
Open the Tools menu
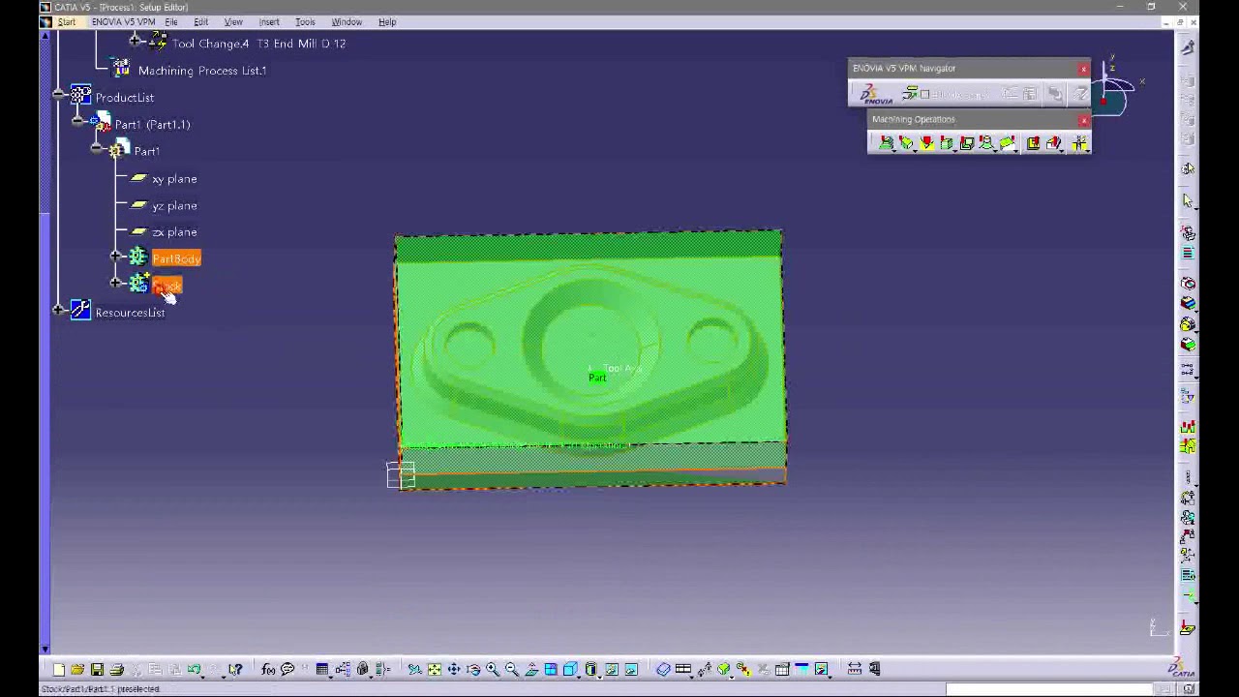(305, 21)
